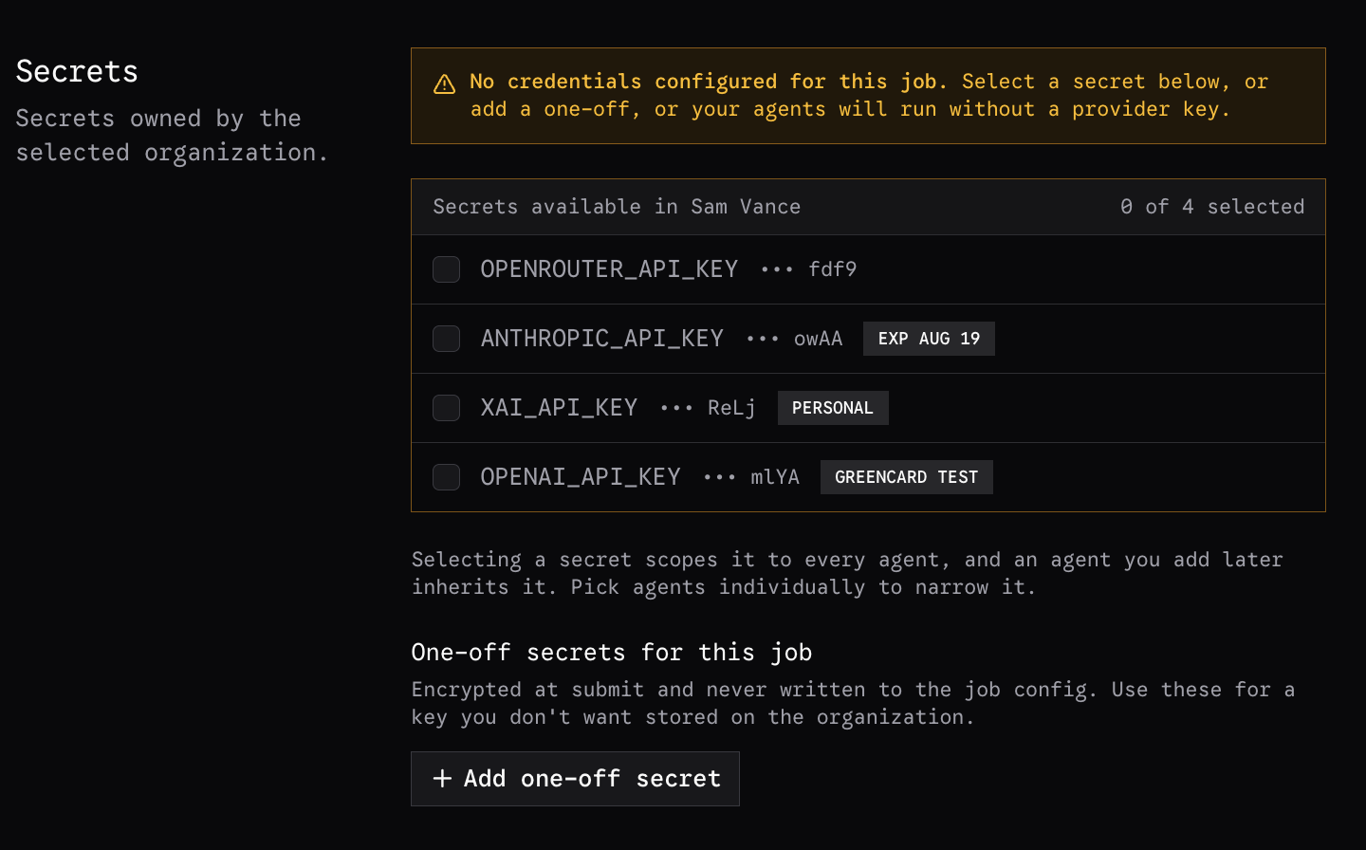1366x850 pixels.
Task: Add a one-off secret
Action: coord(575,779)
